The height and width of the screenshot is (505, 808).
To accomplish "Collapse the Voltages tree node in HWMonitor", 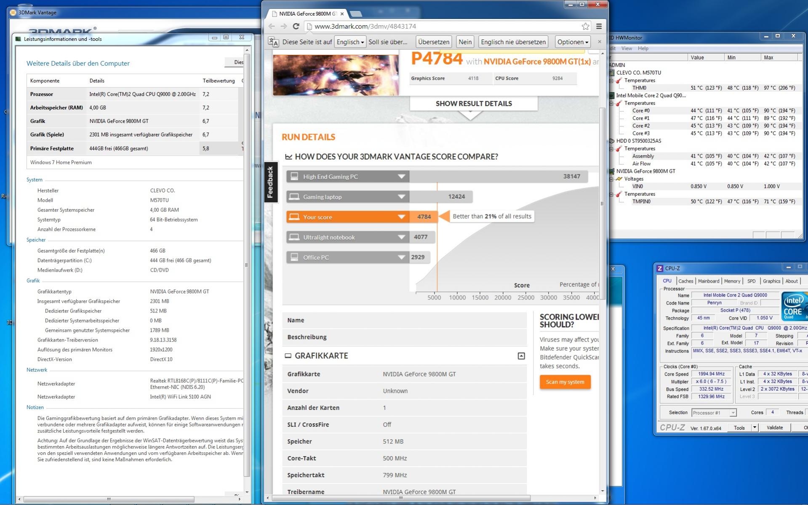I will point(612,179).
